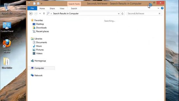Switch to the View ribbon tab

click(x=62, y=8)
